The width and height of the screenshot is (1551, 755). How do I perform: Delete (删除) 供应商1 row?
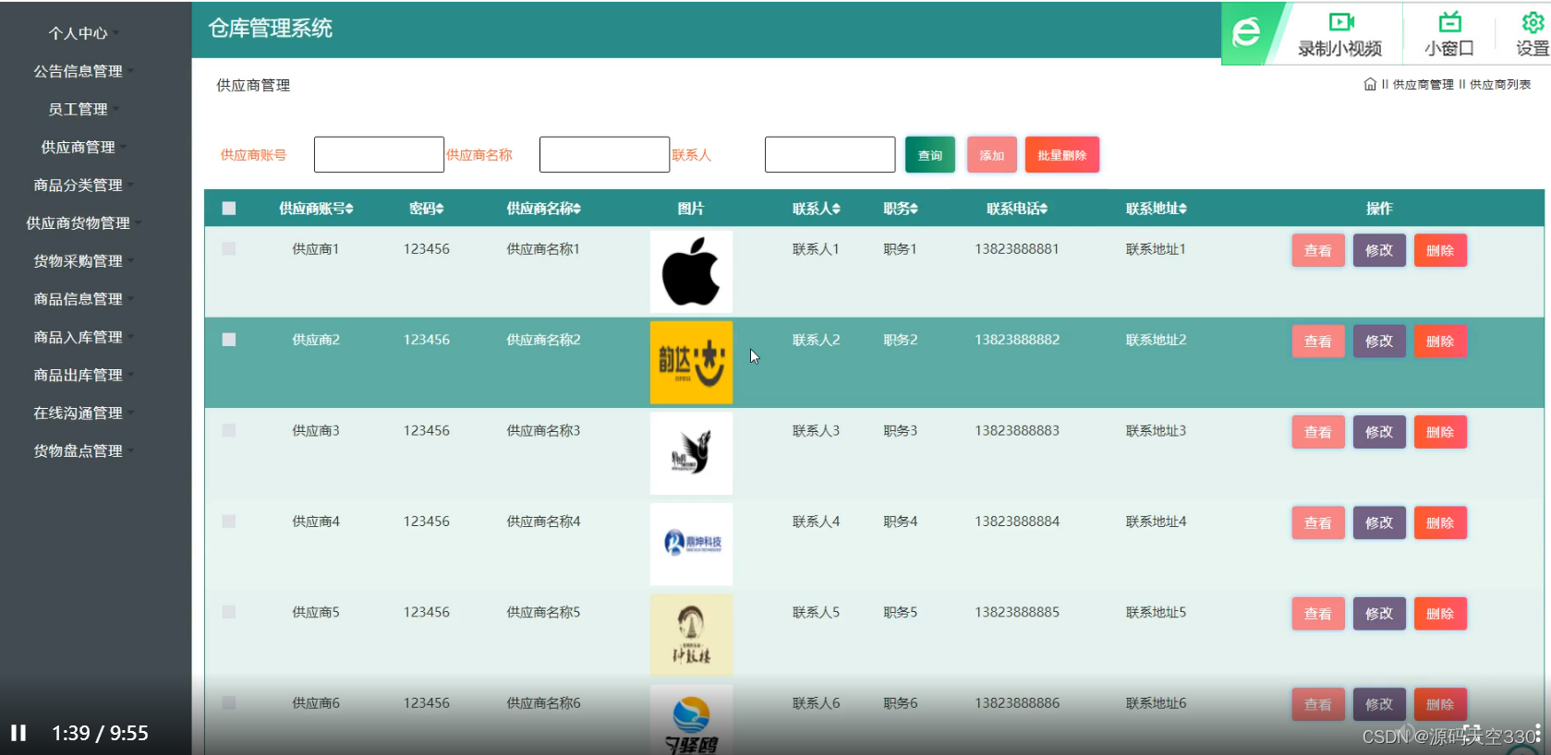click(1440, 250)
